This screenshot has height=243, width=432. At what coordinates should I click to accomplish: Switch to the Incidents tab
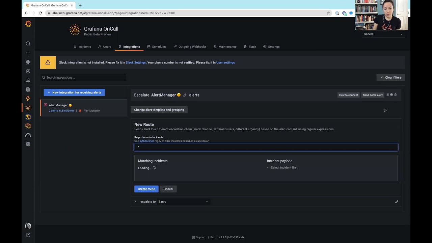(x=82, y=47)
